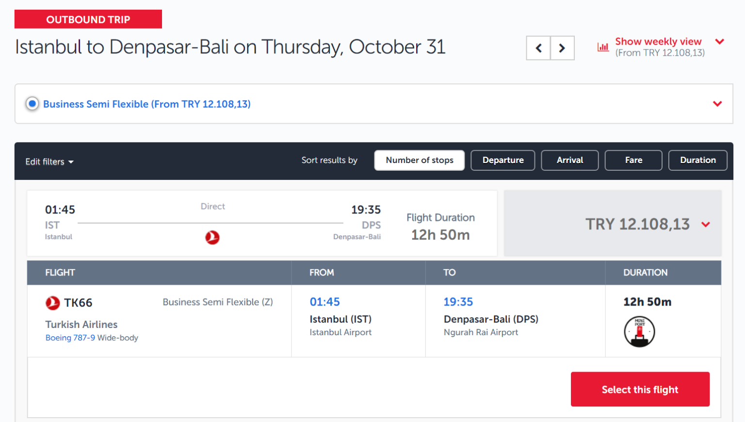Click the Fare sort option

[633, 160]
